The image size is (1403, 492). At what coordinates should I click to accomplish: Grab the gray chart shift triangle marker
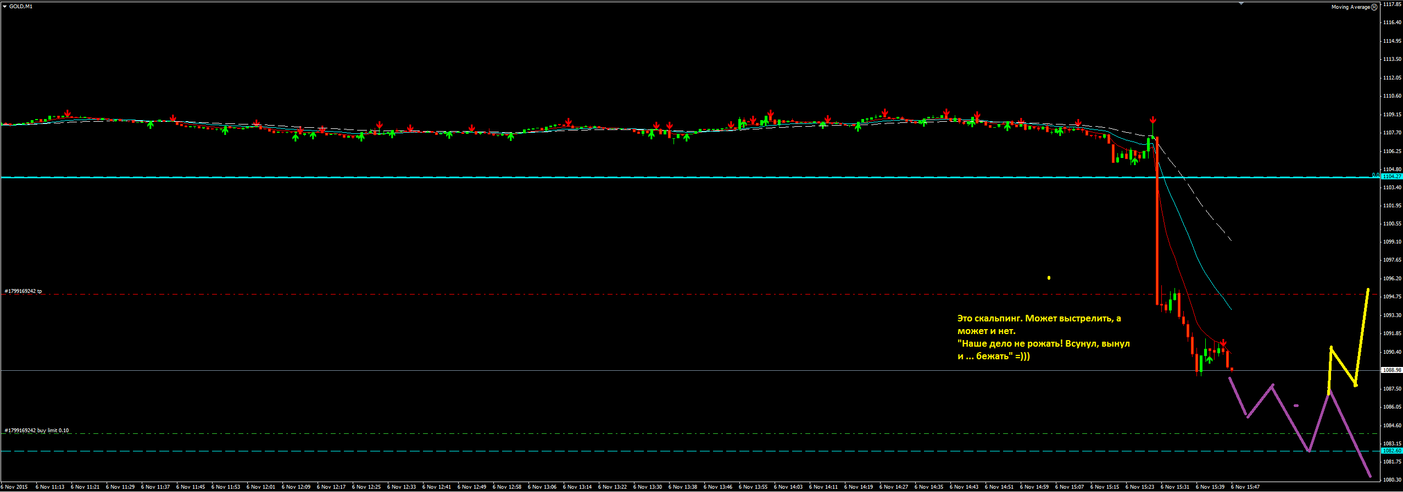coord(1241,3)
